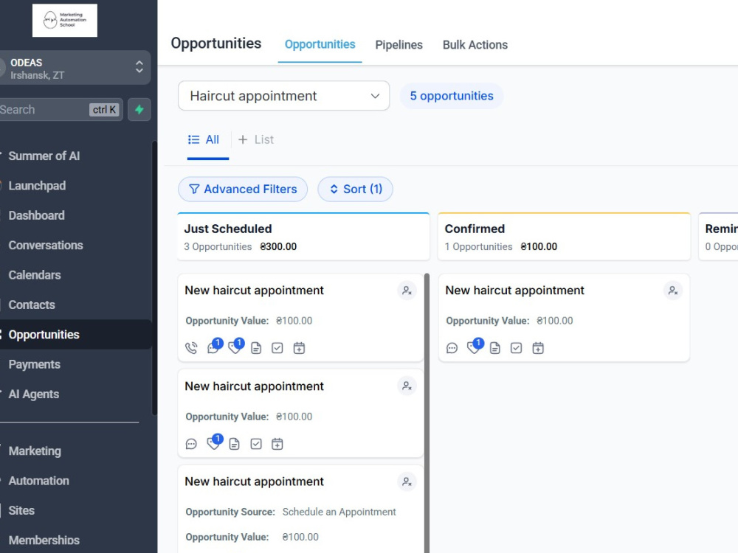Open Advanced Filters
Image resolution: width=738 pixels, height=553 pixels.
point(243,189)
